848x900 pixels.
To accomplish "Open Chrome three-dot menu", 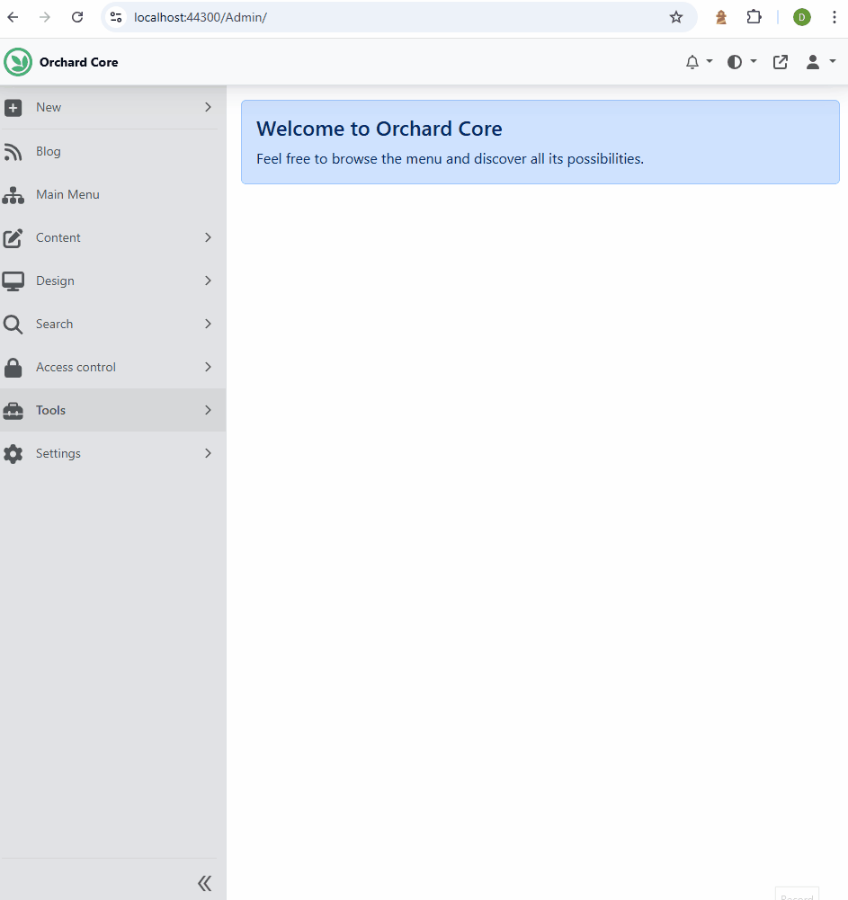I will tap(835, 17).
